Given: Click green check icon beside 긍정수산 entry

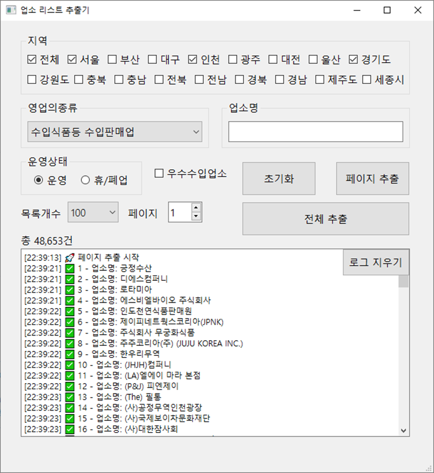Looking at the screenshot, I should (x=69, y=268).
